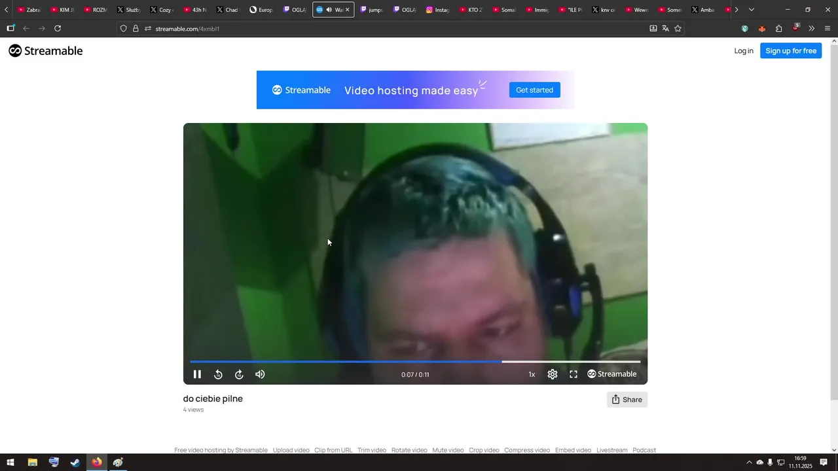838x471 pixels.
Task: Share this video
Action: (x=627, y=400)
